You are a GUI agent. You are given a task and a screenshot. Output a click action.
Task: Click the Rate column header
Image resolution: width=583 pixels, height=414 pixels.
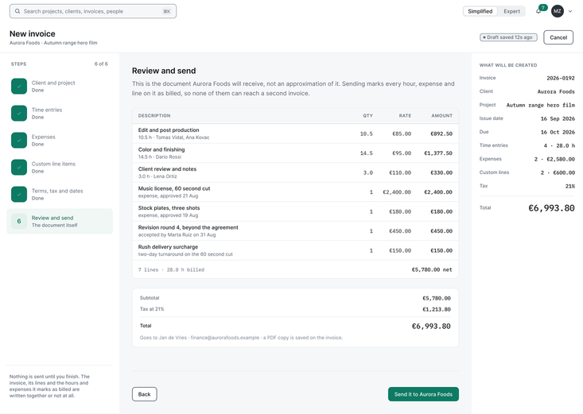[x=405, y=115]
